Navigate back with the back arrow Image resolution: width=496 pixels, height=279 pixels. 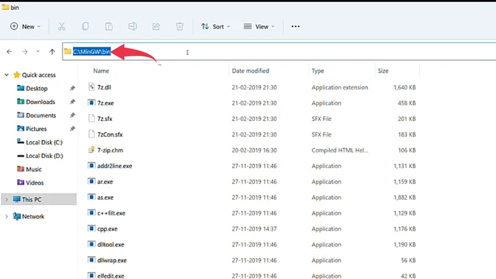point(9,52)
